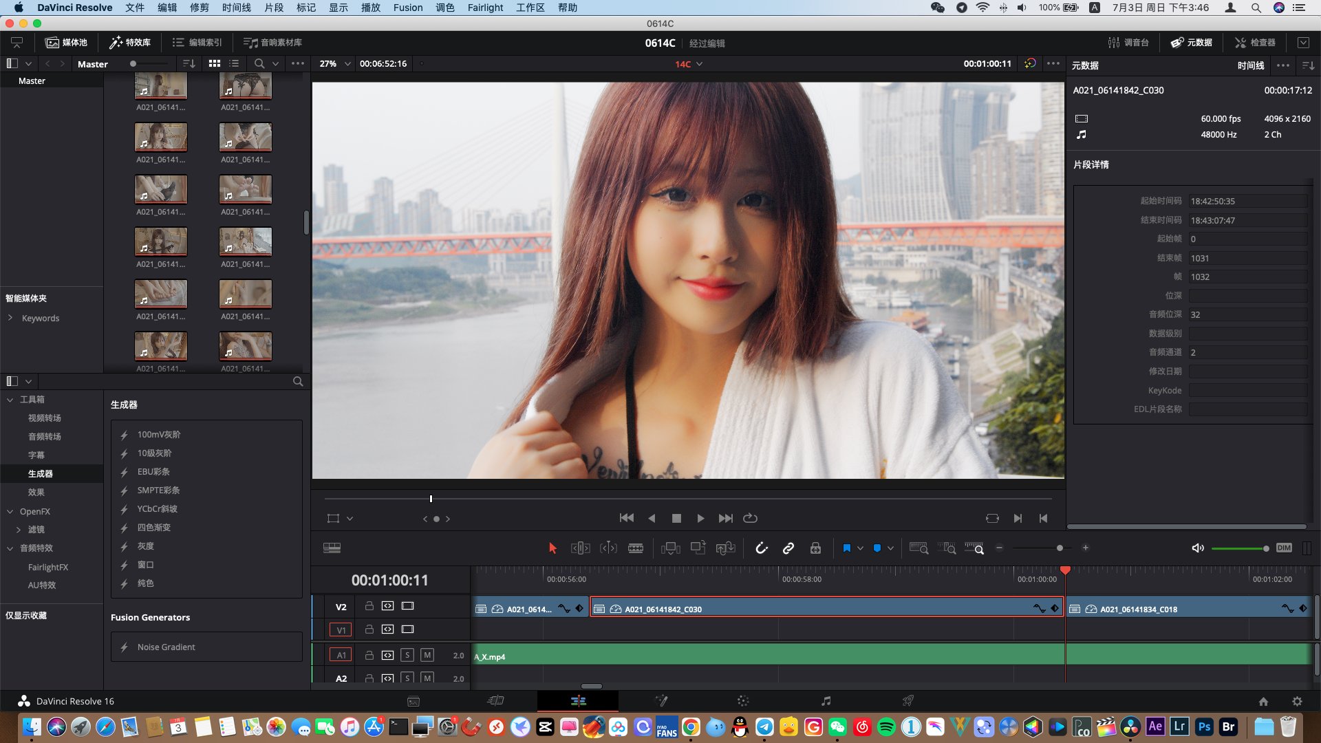Open the 特效库 panel
The image size is (1321, 743).
[129, 42]
